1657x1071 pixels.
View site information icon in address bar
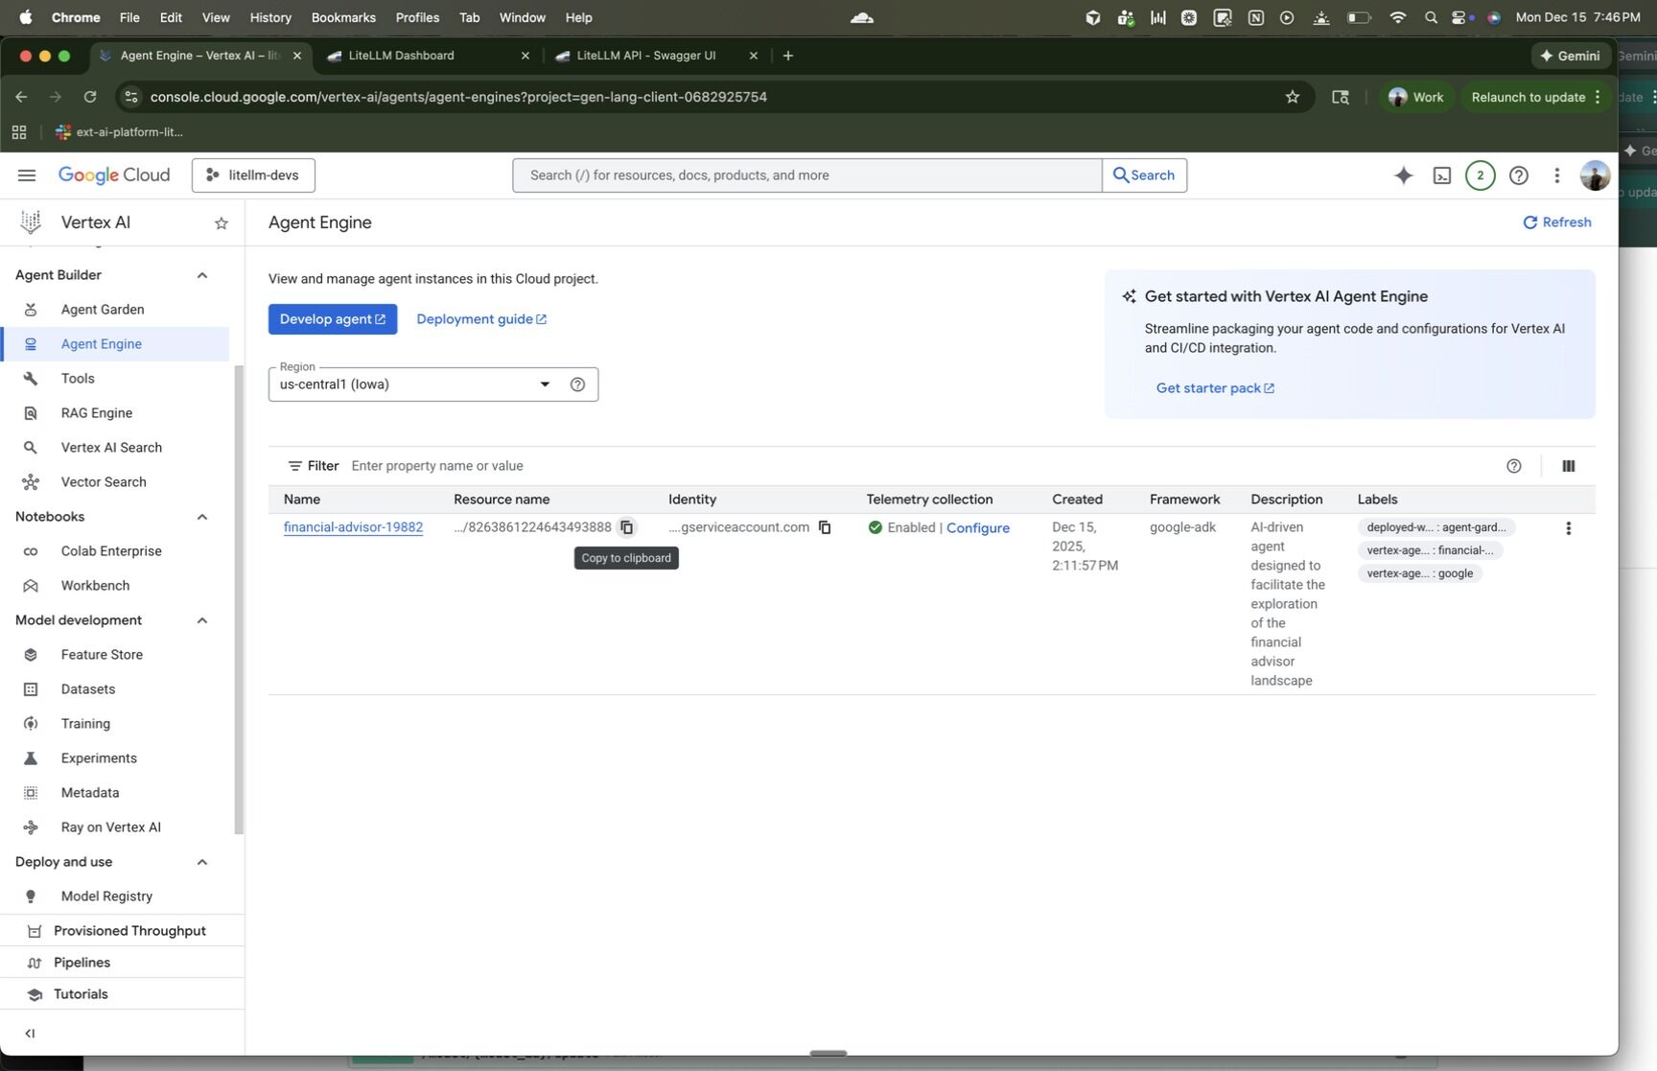(131, 97)
